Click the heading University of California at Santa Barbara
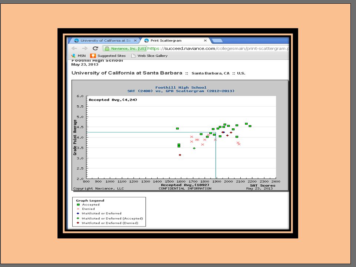Viewport: 356px width, 267px height. (x=127, y=73)
